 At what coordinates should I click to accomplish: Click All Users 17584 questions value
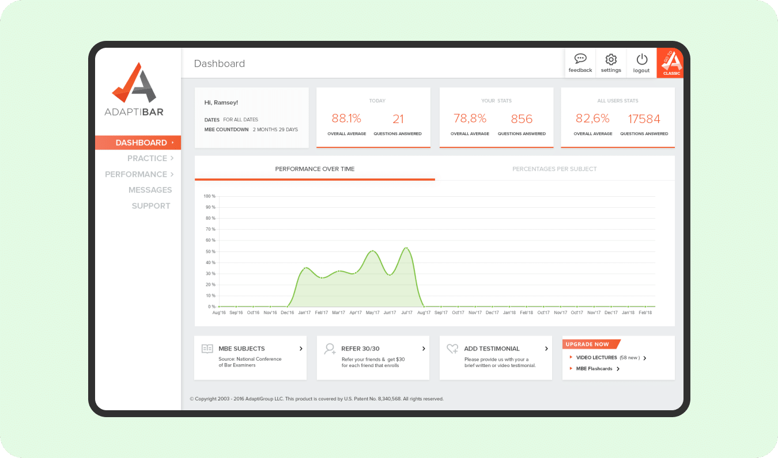tap(644, 119)
